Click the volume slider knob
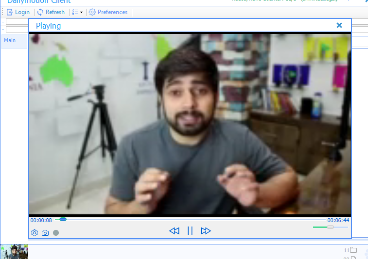 click(x=330, y=227)
